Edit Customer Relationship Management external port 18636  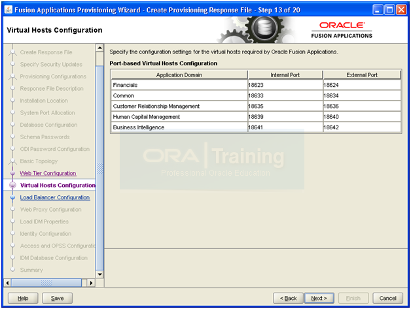[x=362, y=106]
